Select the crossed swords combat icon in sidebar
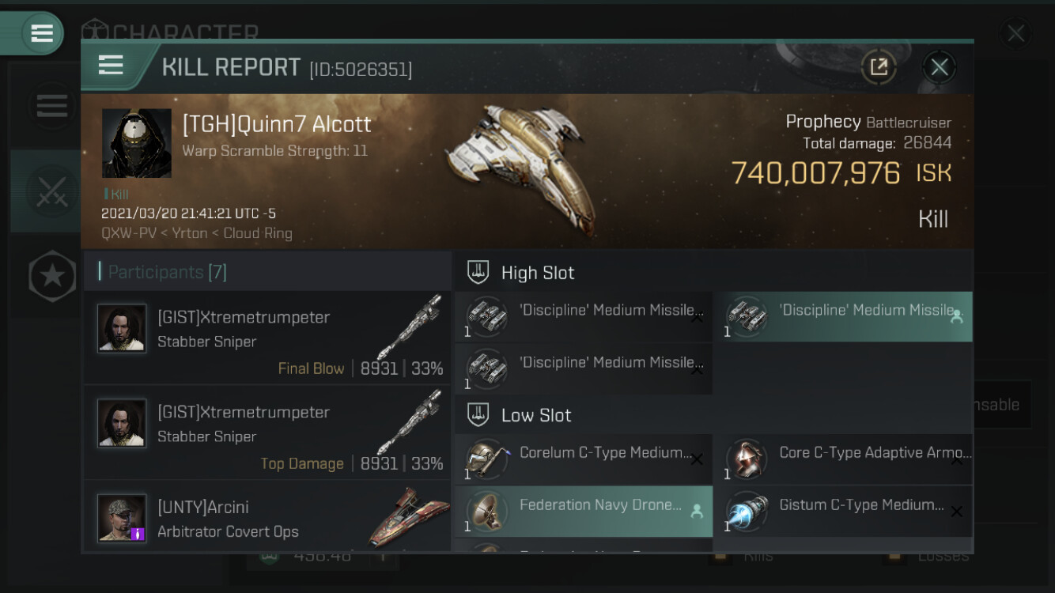1055x593 pixels. pos(51,191)
